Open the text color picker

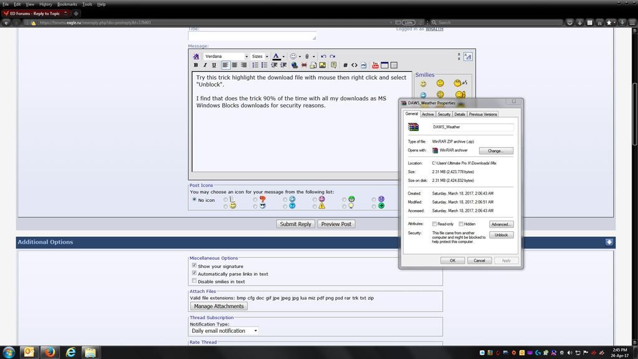point(277,56)
